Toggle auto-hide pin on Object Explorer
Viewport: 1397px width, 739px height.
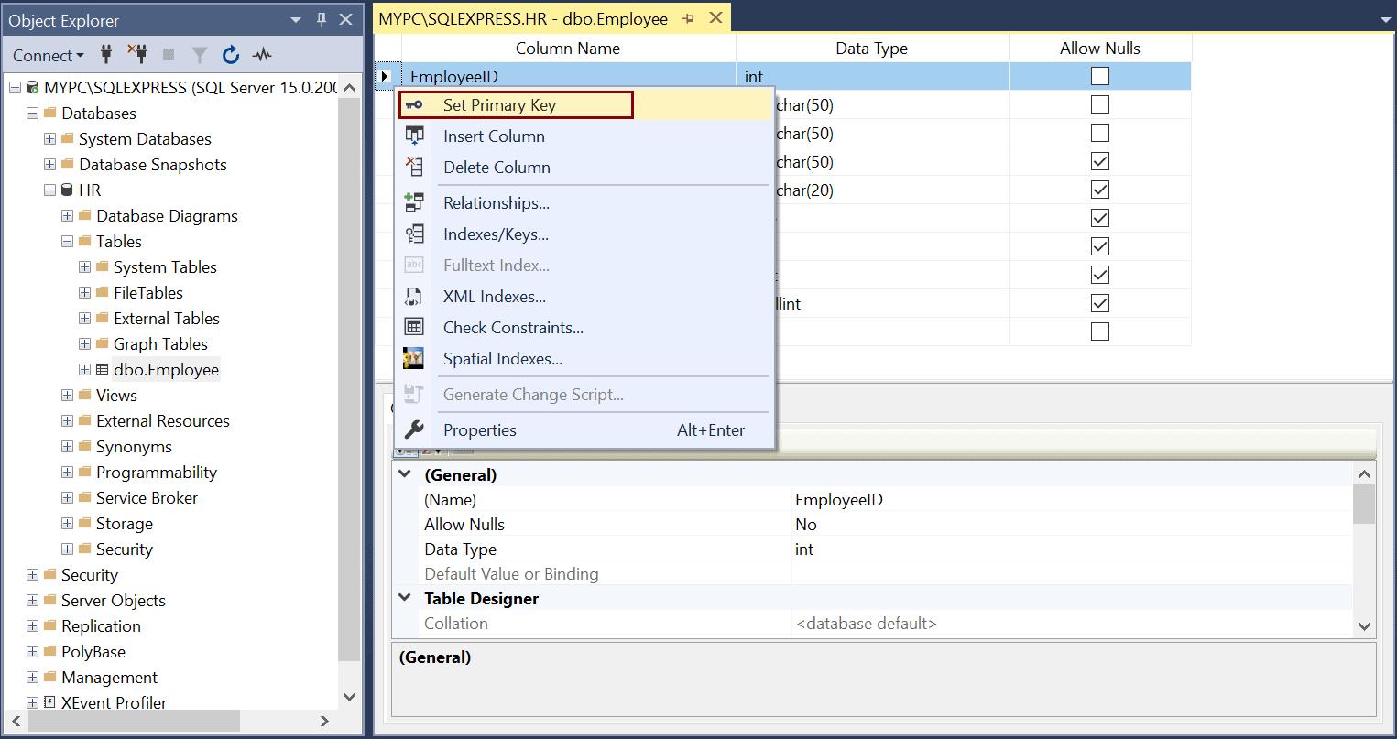320,19
